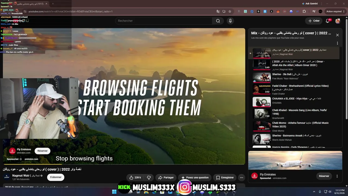Image resolution: width=348 pixels, height=196 pixels.
Task: Open emirates.com sponsor link on video ad
Action: click(x=31, y=159)
